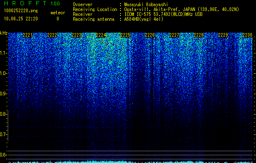Click the observer name Masayuki Kobayashi
The width and height of the screenshot is (256, 163).
tap(146, 4)
